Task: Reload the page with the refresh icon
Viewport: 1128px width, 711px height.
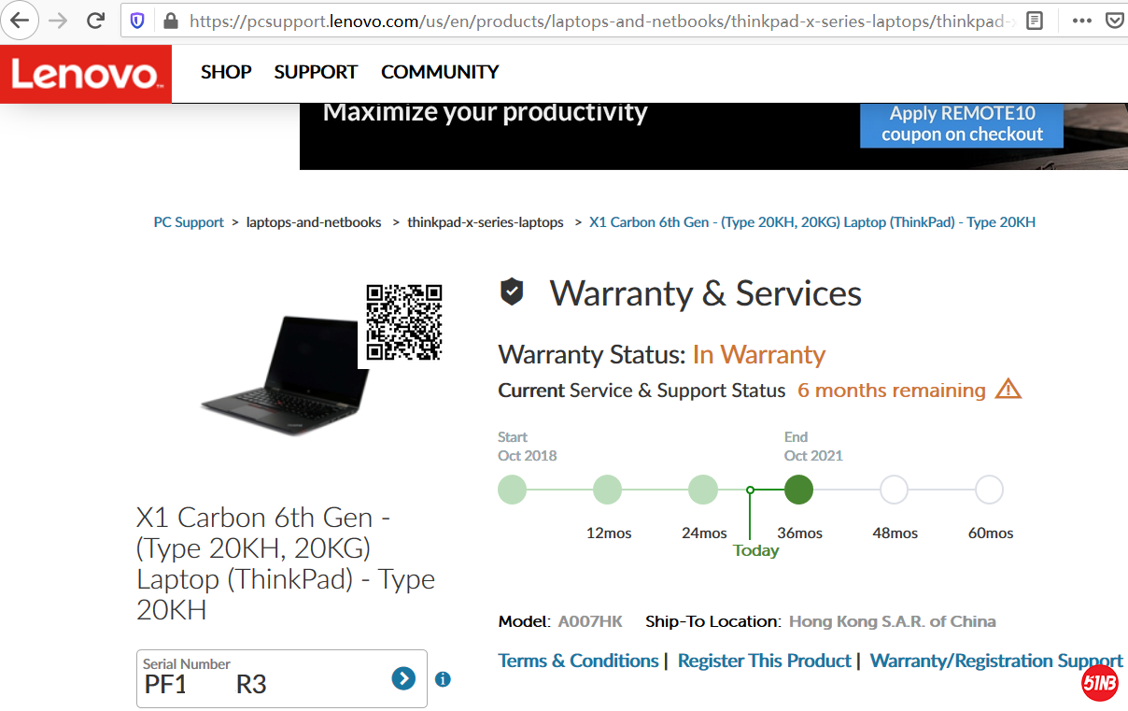Action: click(x=95, y=21)
